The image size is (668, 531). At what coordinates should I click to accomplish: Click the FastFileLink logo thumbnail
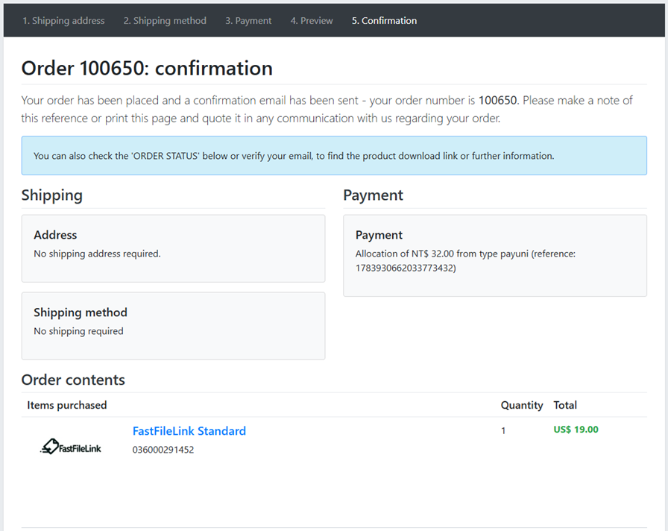point(71,447)
